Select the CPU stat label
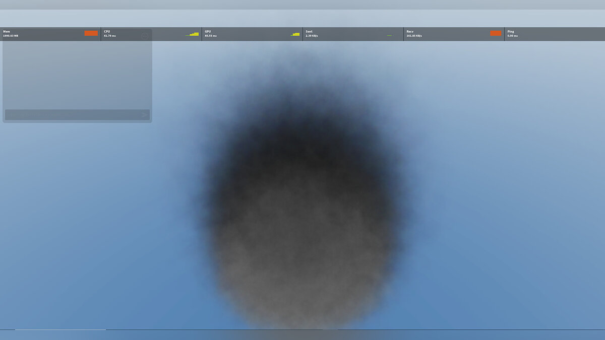The width and height of the screenshot is (605, 340). coord(107,31)
